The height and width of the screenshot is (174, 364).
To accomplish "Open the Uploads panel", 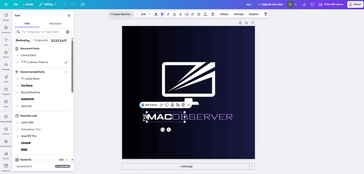I will (x=6, y=66).
